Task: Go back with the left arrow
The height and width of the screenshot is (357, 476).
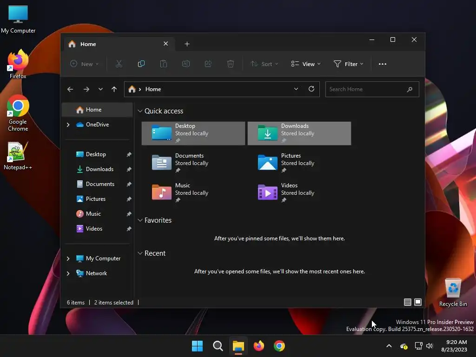Action: tap(70, 89)
